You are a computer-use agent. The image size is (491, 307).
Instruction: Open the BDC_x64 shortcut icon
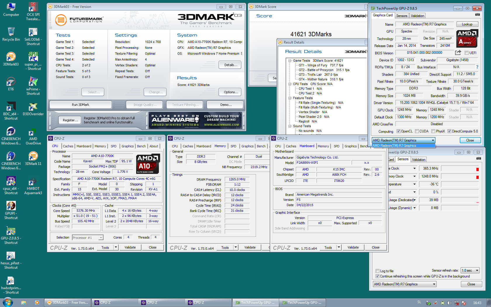[11, 111]
